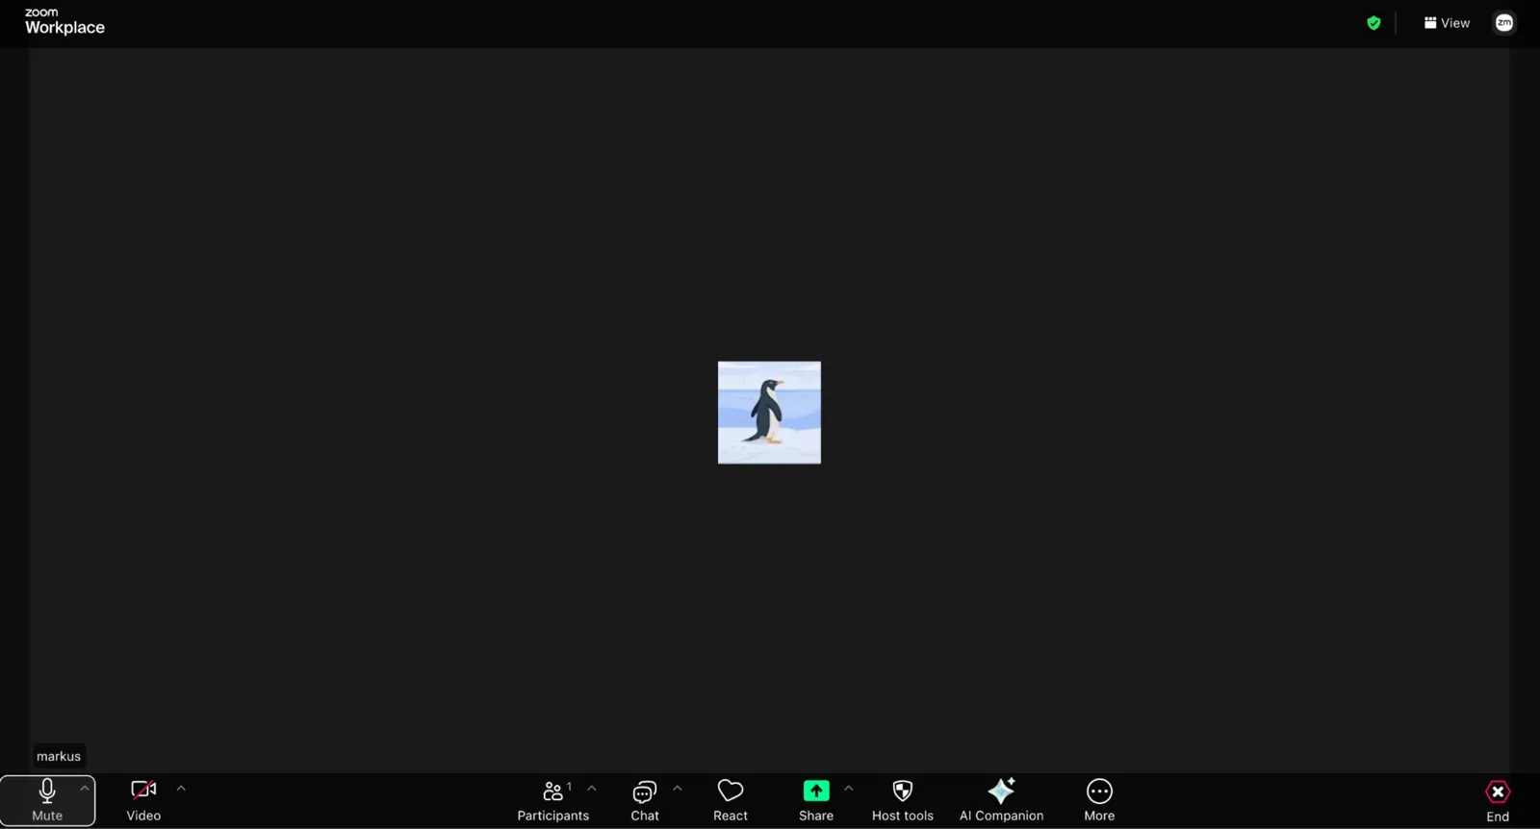This screenshot has height=829, width=1540.
Task: Expand video options arrow next to Video
Action: pyautogui.click(x=181, y=789)
